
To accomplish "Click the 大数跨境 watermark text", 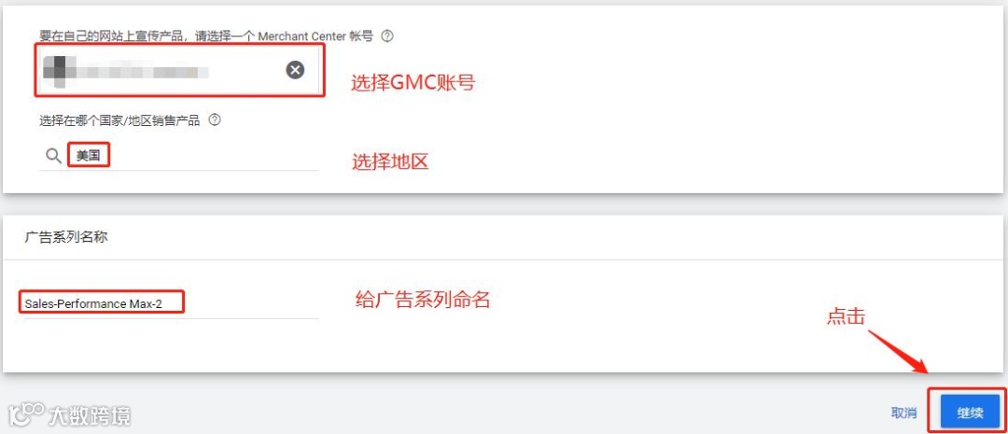I will 90,416.
